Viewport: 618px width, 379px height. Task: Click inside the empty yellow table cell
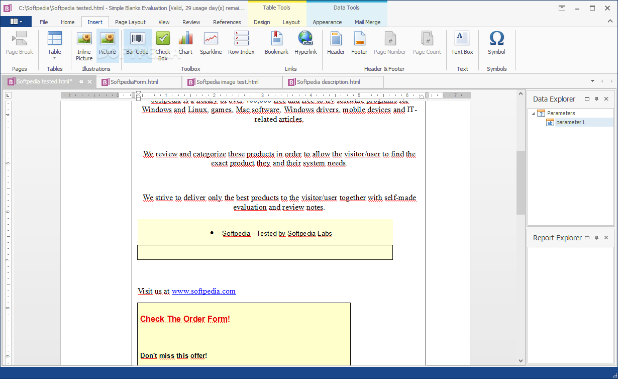[265, 252]
